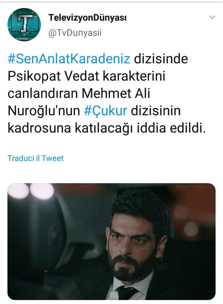This screenshot has width=223, height=304.
Task: Open the #SenAnlatKaradeniz hashtag
Action: click(69, 59)
